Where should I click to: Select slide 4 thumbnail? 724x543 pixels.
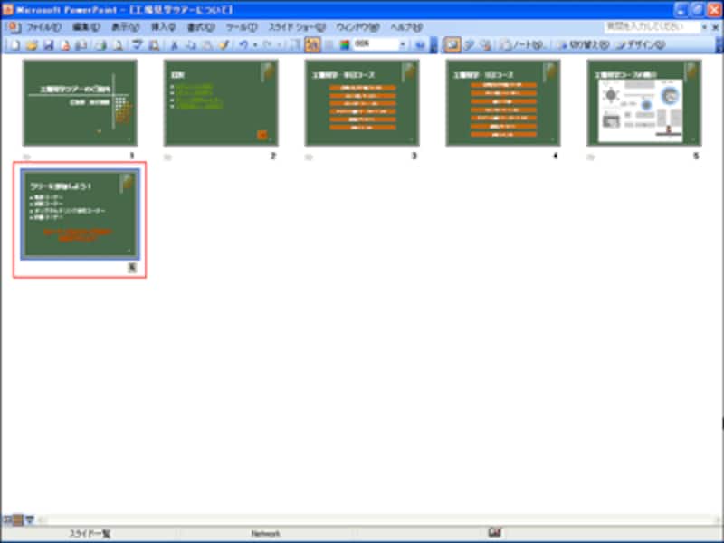(x=503, y=102)
